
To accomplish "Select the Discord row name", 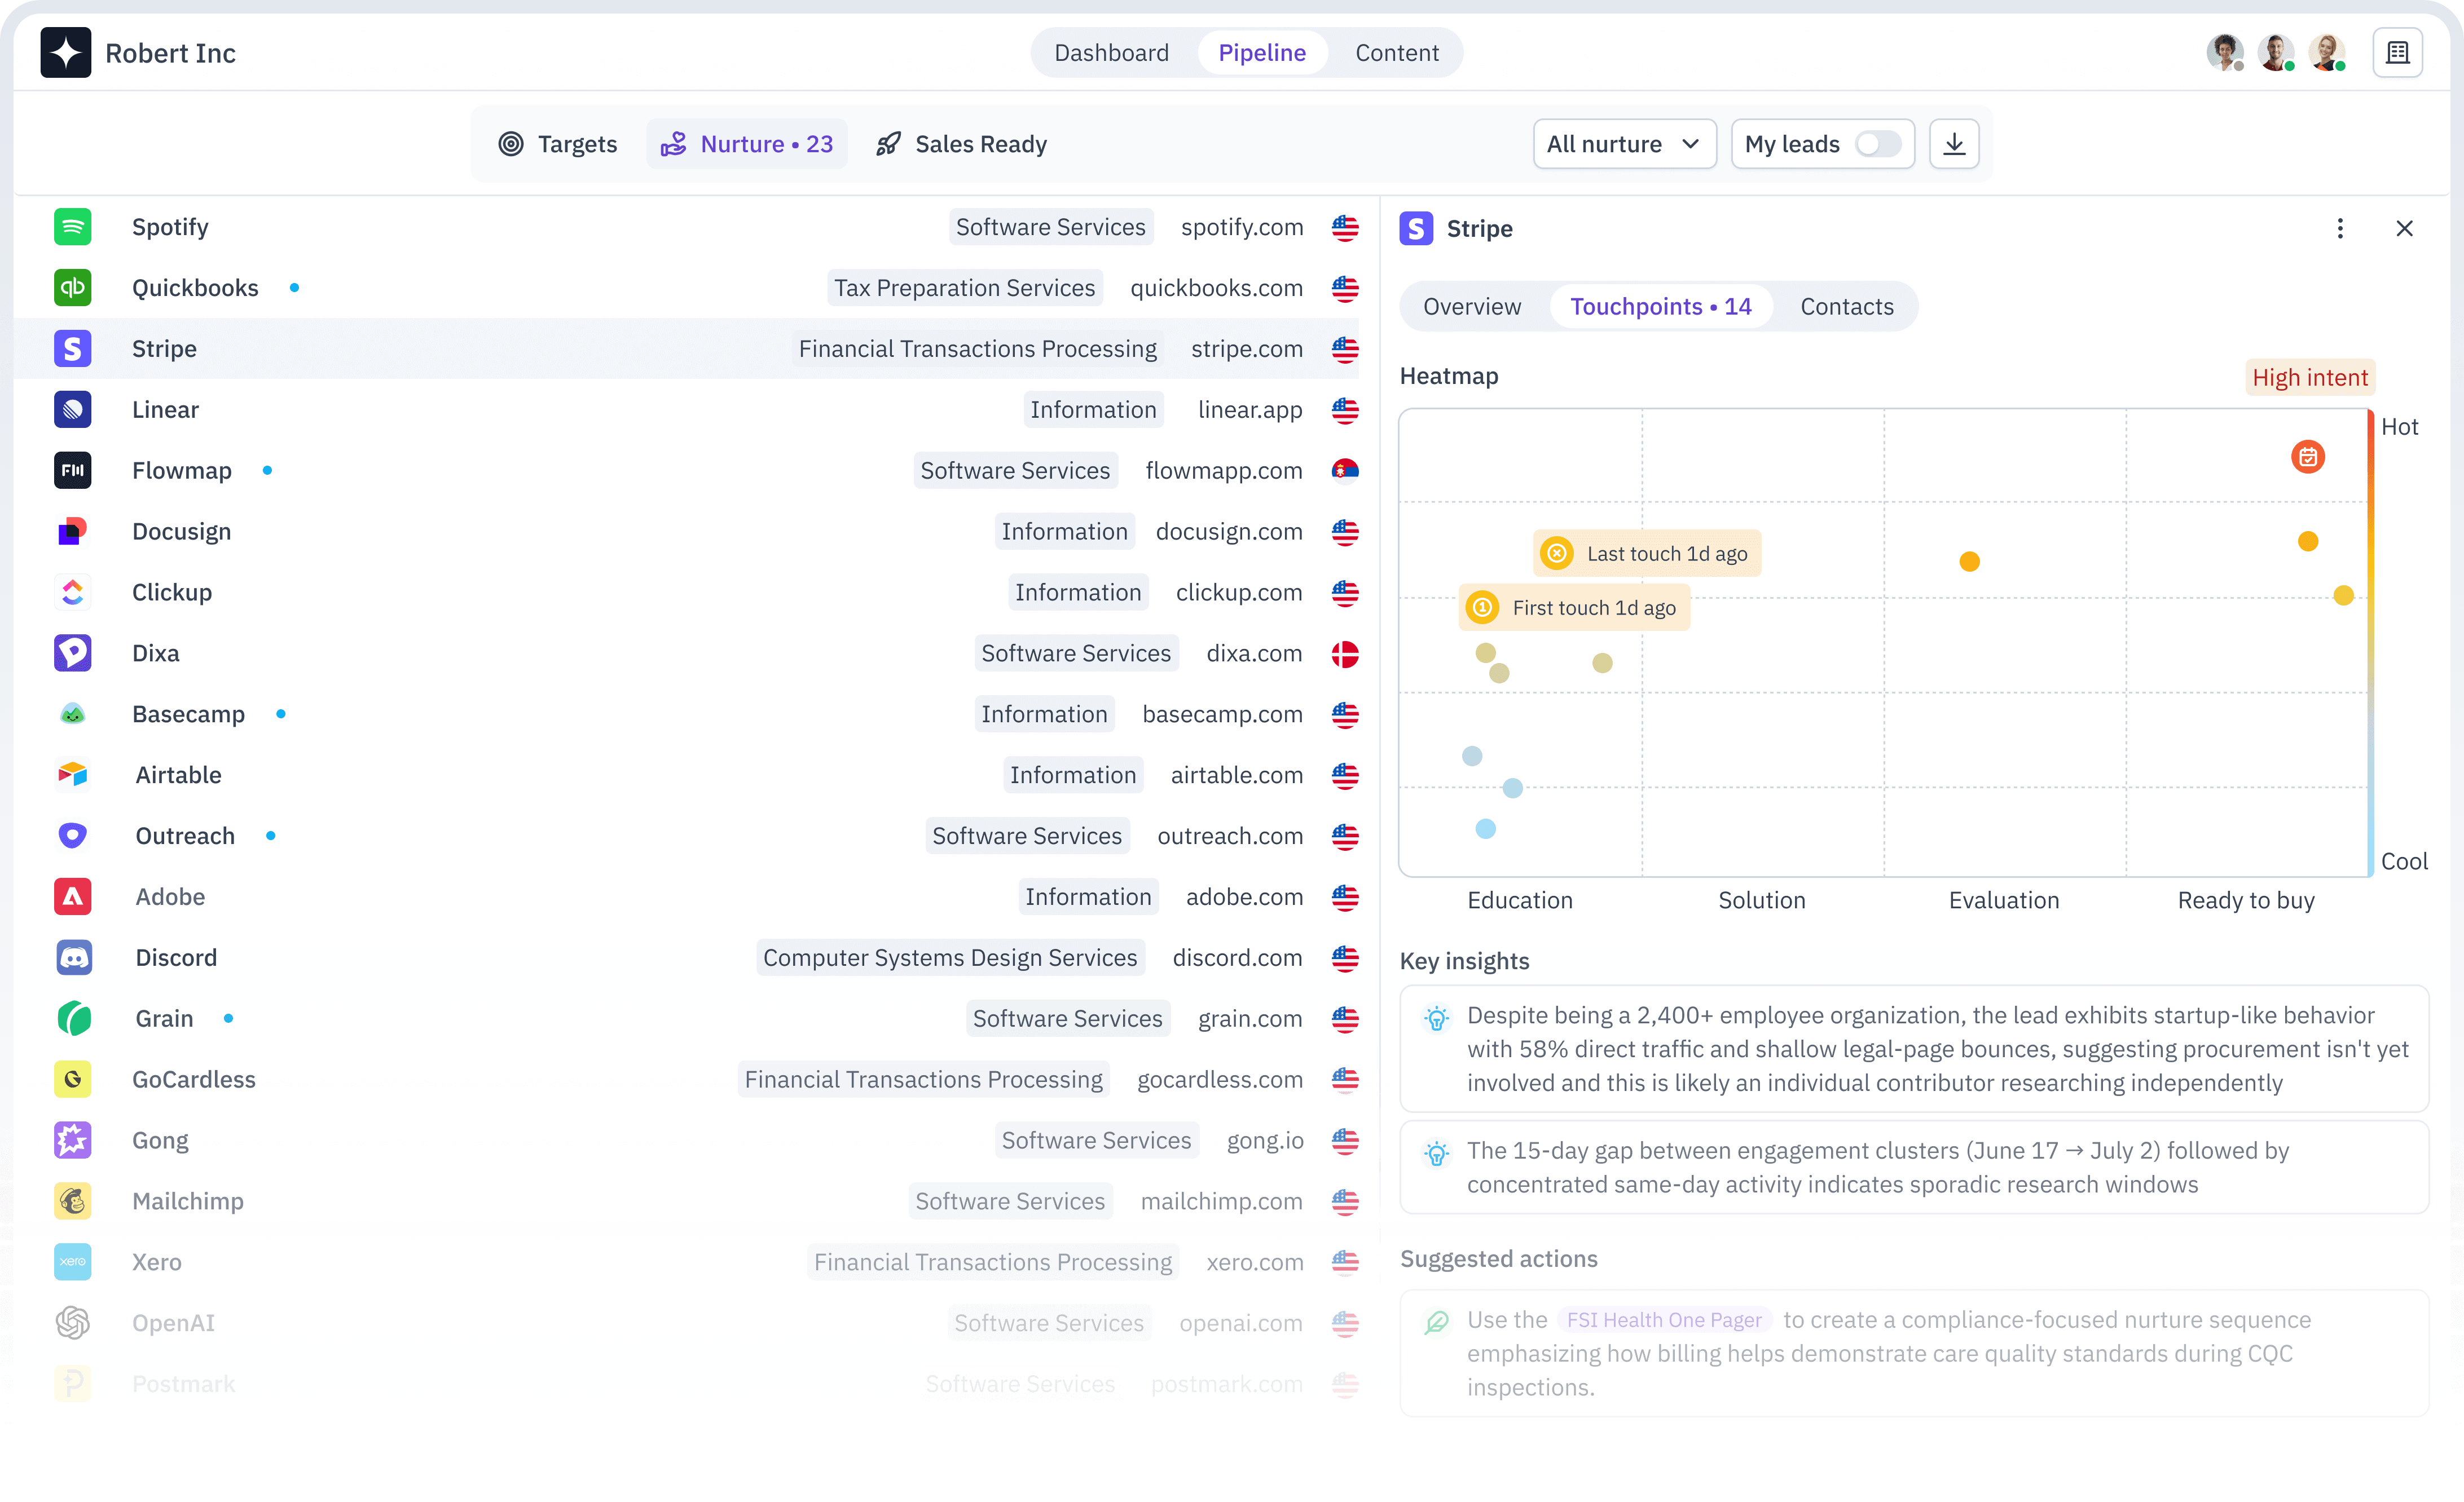I will point(176,958).
